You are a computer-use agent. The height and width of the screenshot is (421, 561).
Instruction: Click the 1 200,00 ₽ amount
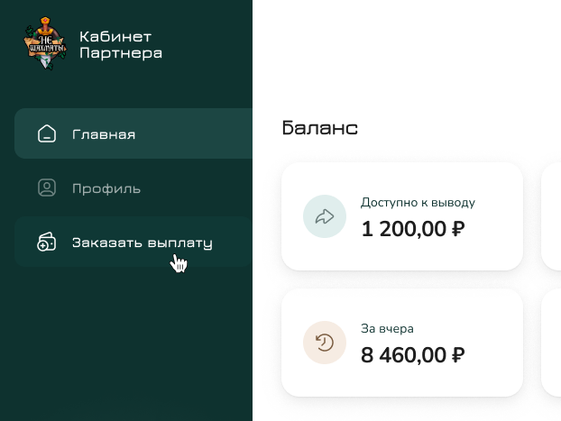[413, 229]
